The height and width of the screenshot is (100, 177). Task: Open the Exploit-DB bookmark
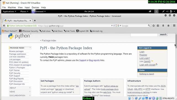coord(82,31)
